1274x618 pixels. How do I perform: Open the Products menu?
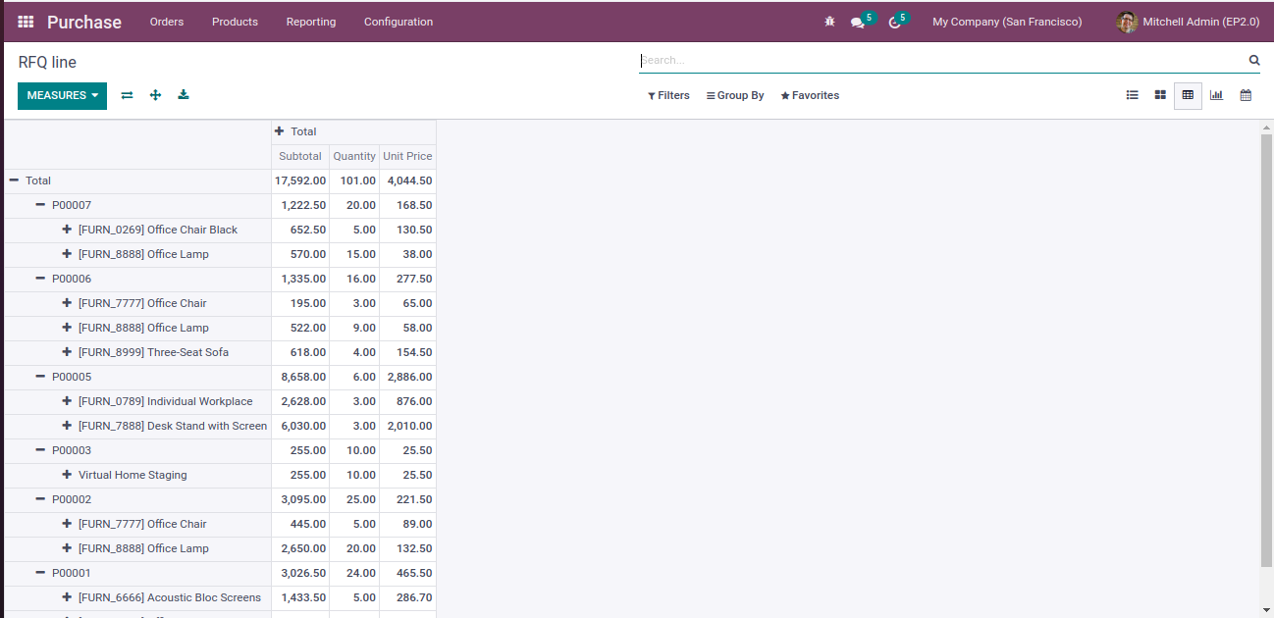point(235,22)
